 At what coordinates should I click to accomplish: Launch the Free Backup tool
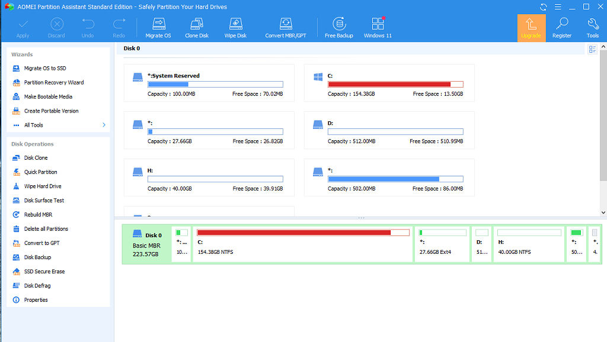pos(339,28)
